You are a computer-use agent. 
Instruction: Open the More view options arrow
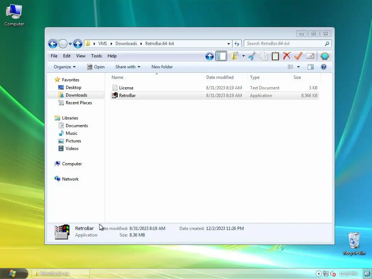pos(299,67)
